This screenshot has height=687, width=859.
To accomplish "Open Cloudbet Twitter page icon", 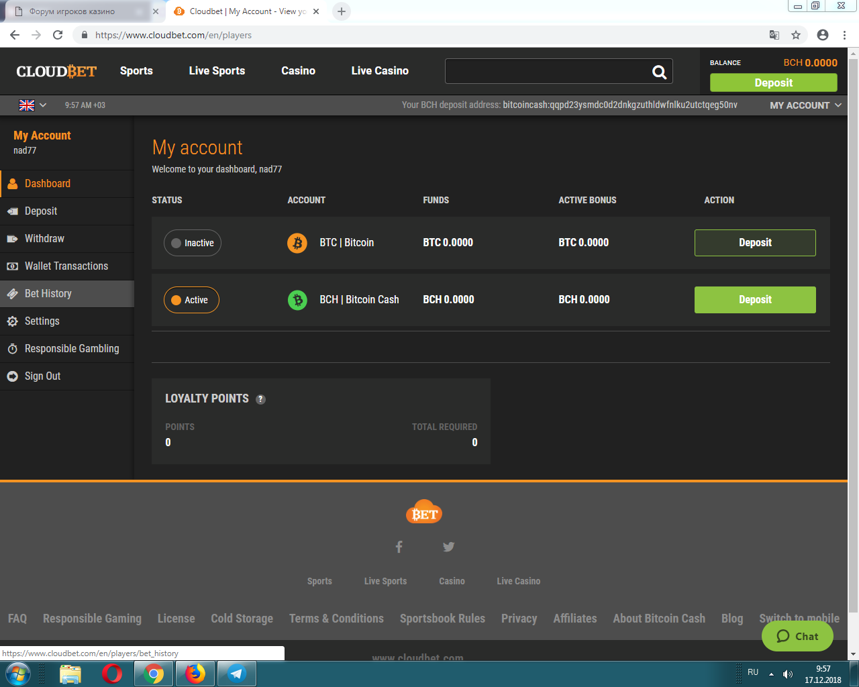I will click(449, 547).
